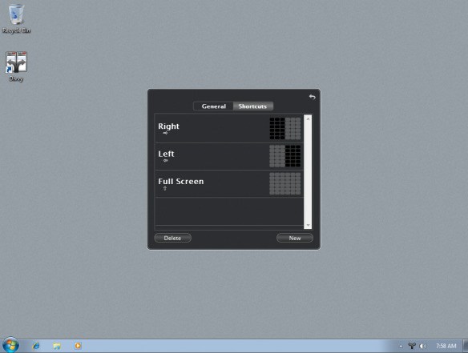Switch to the General tab
The height and width of the screenshot is (353, 468).
point(213,106)
